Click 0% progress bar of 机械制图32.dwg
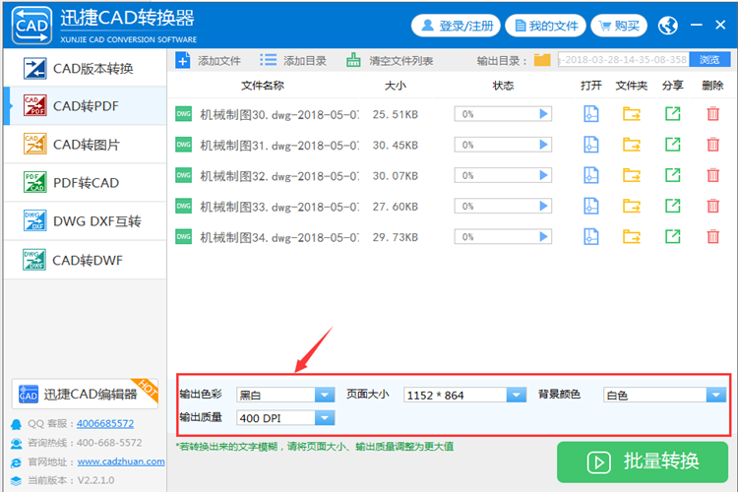Screen dimensions: 738x492 pyautogui.click(x=503, y=175)
